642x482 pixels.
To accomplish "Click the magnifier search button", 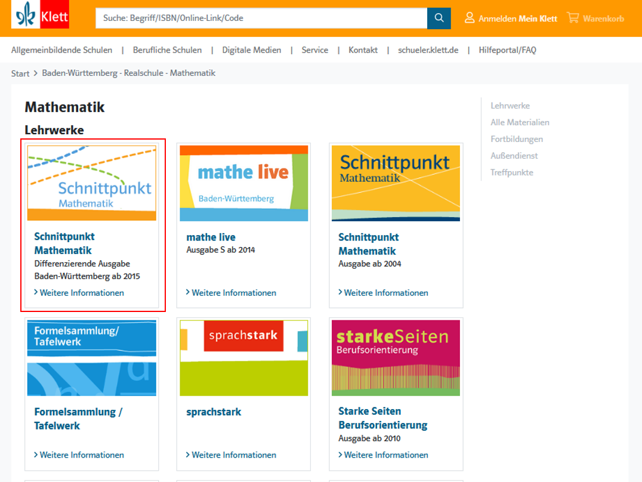I will click(x=439, y=18).
